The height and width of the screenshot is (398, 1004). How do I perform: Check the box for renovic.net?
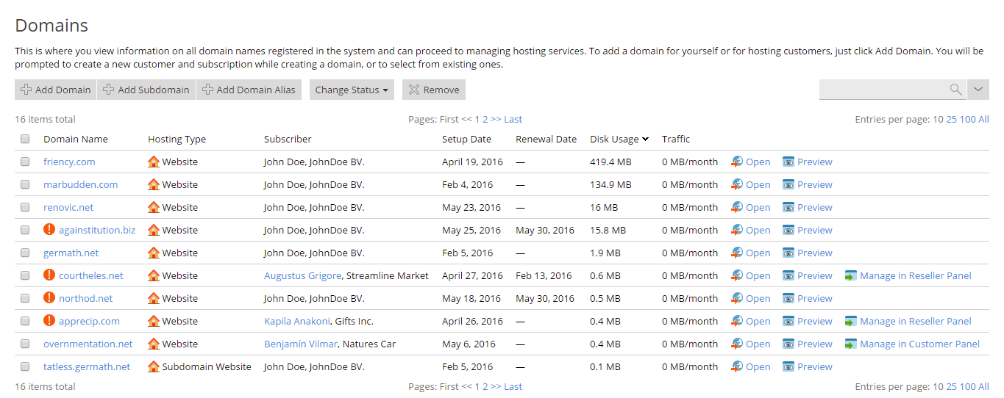[x=25, y=208]
